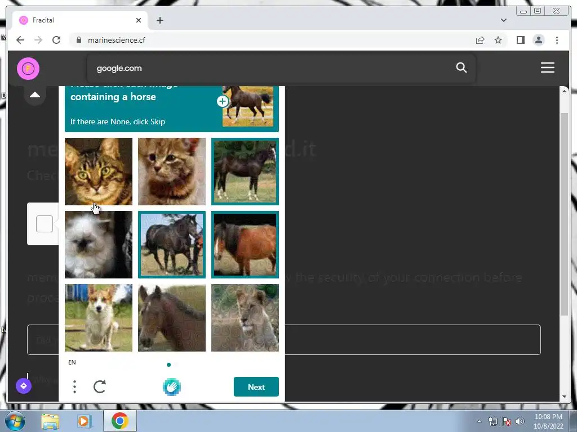The image size is (577, 432).
Task: Click the pink Fracital logo
Action: pyautogui.click(x=28, y=68)
